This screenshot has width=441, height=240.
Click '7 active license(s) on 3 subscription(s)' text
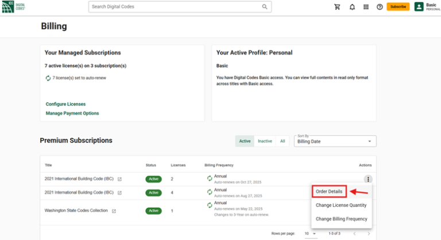tap(86, 66)
